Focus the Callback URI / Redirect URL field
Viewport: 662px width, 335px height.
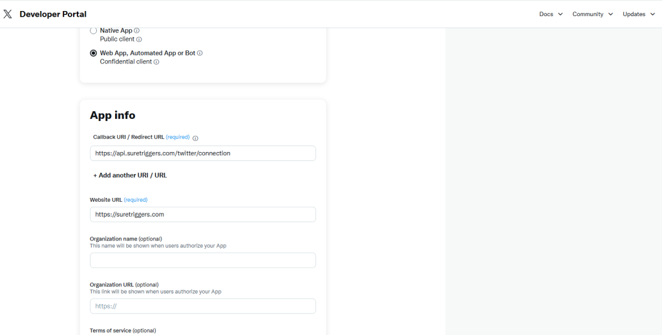click(202, 153)
